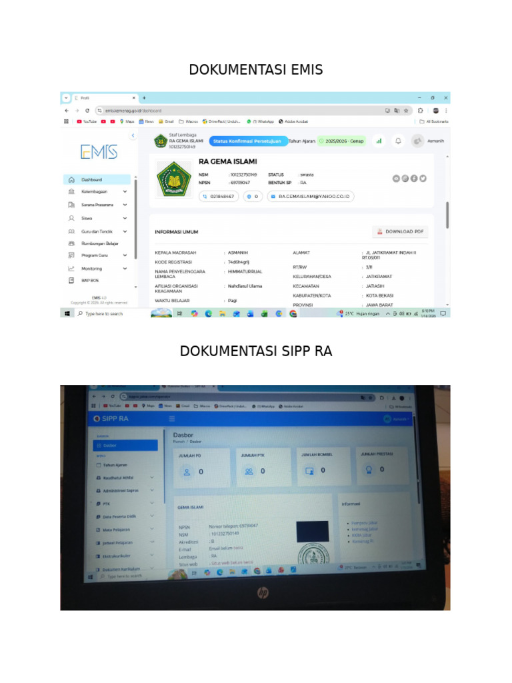Viewport: 512px width, 683px height.
Task: Click the RA Gema Islami Kemenag logo image
Action: [174, 179]
